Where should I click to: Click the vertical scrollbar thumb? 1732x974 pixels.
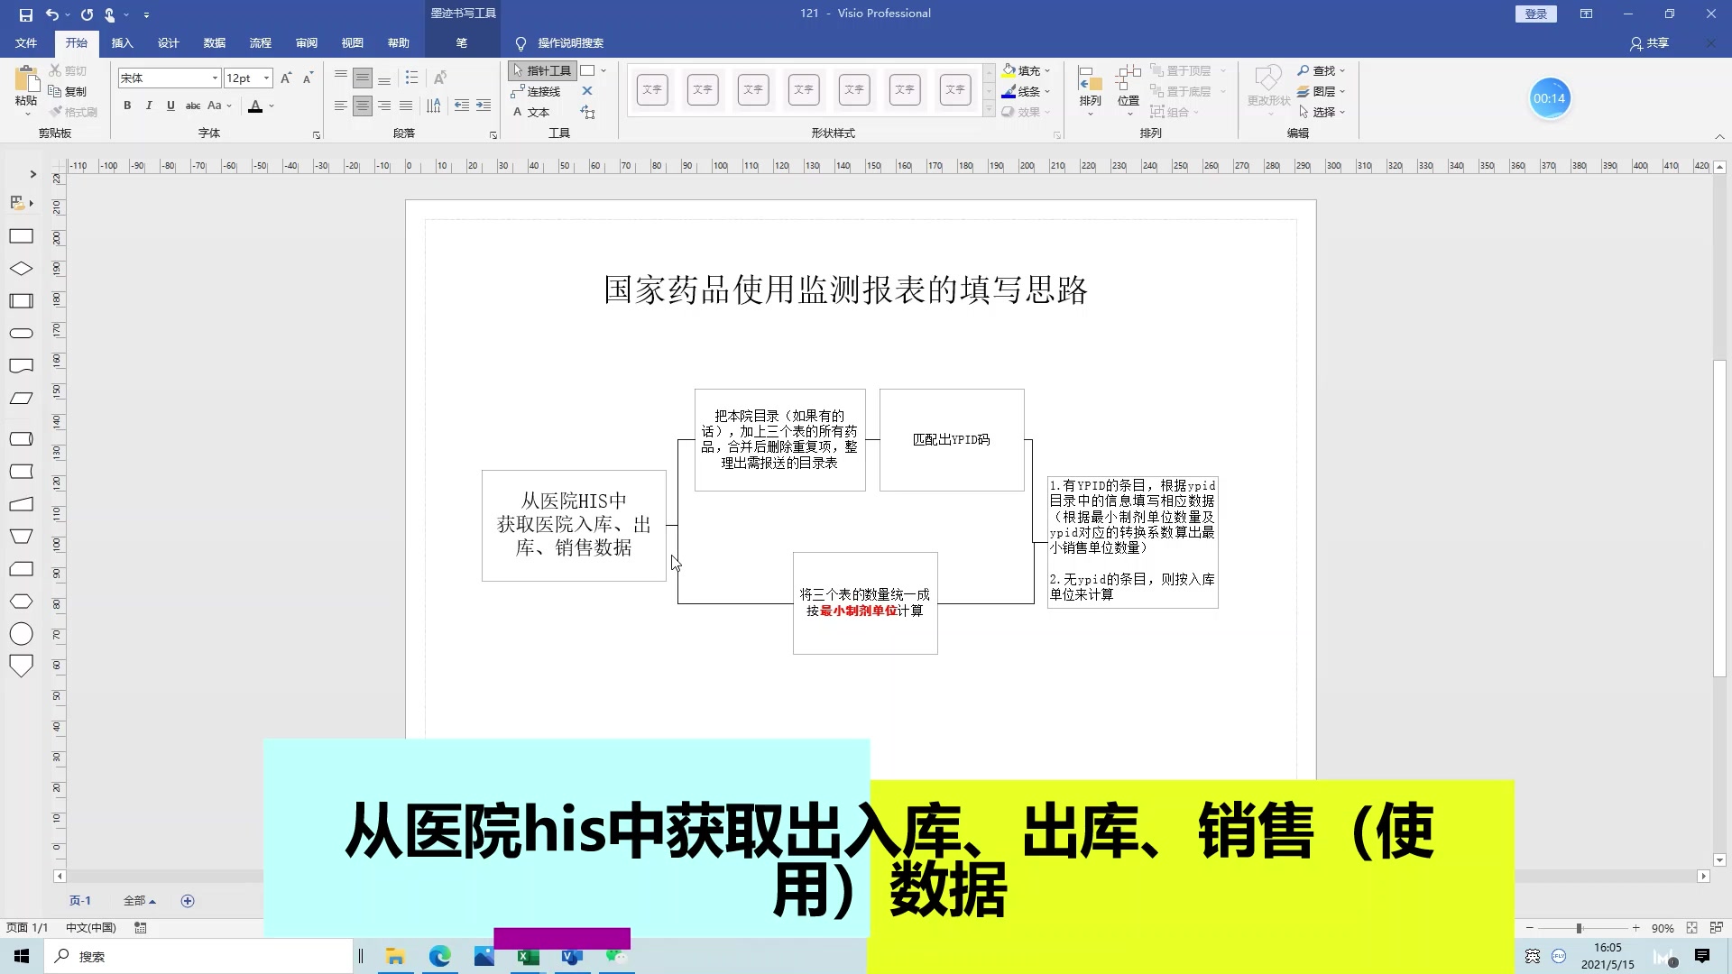tap(1719, 519)
